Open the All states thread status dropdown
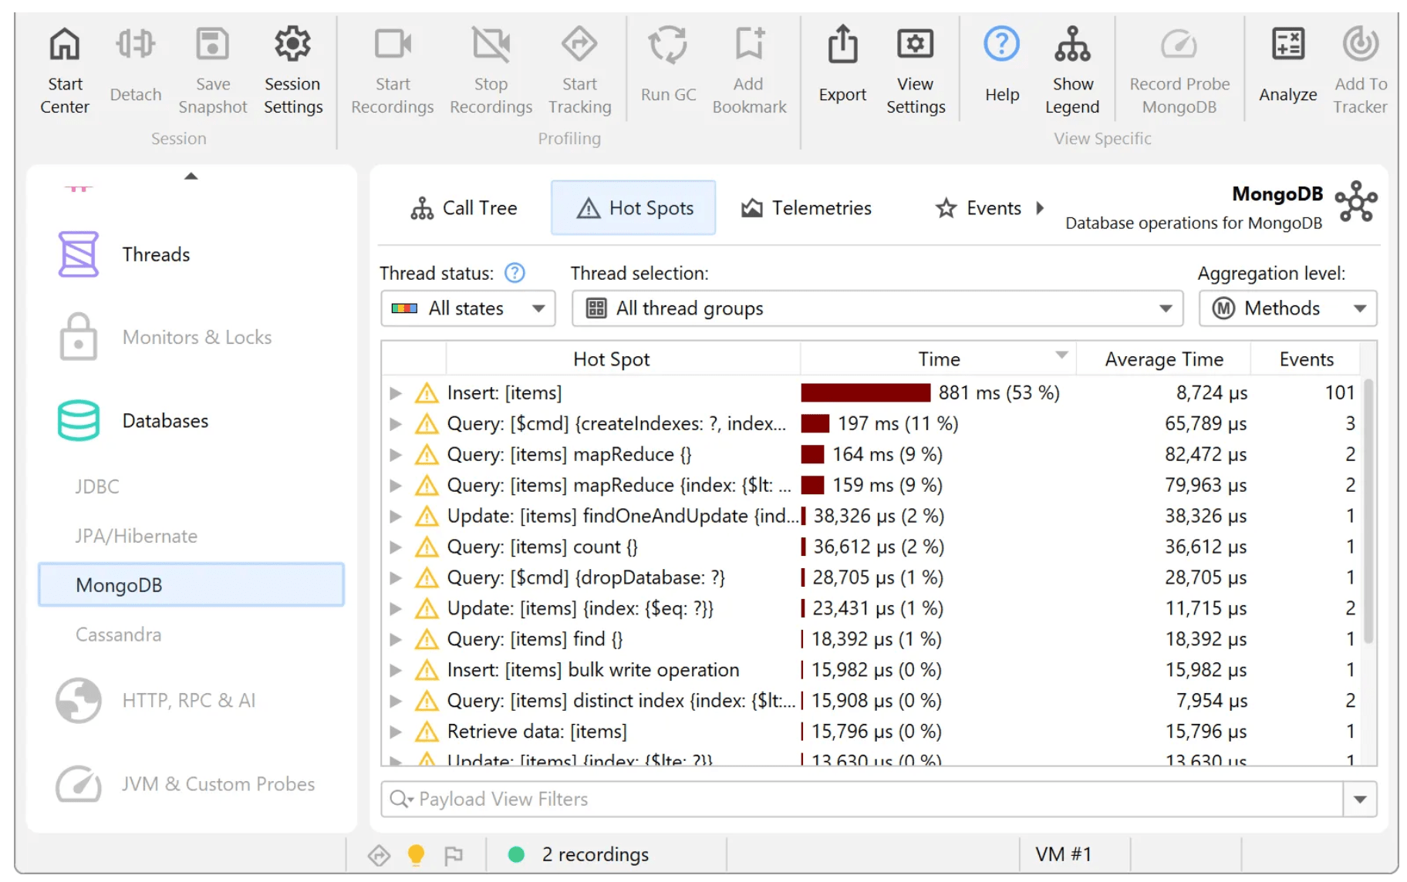The image size is (1407, 882). click(x=468, y=308)
